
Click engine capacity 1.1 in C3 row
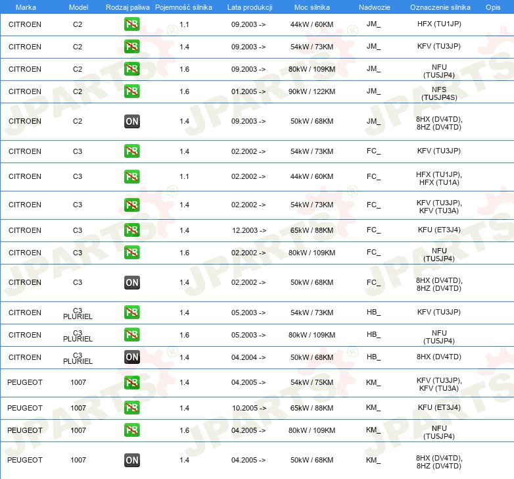pos(184,176)
